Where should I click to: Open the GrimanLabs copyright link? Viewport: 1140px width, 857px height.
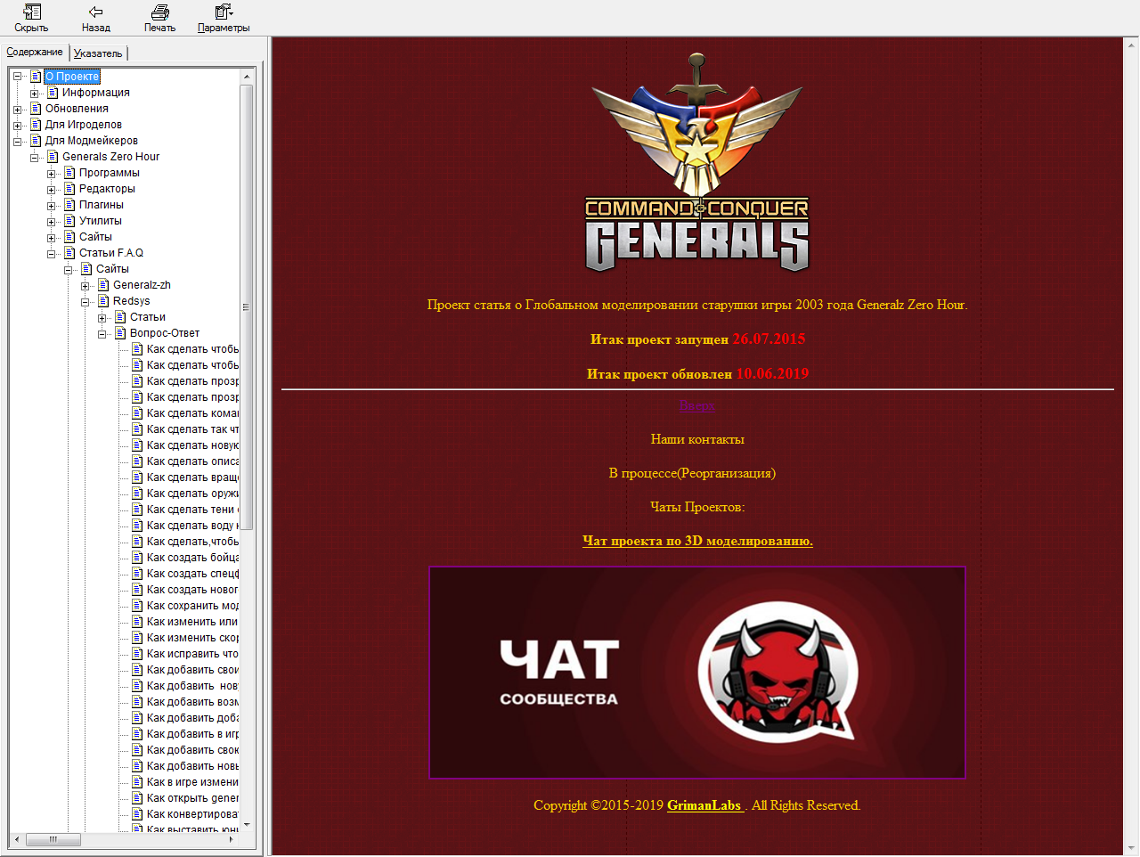point(705,805)
